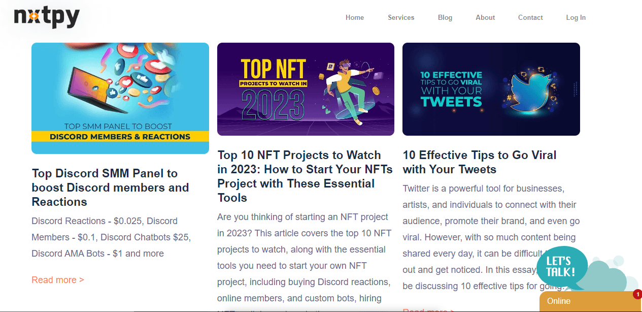Click the Top NFT Projects 2023 banner image
The image size is (642, 312).
[306, 89]
